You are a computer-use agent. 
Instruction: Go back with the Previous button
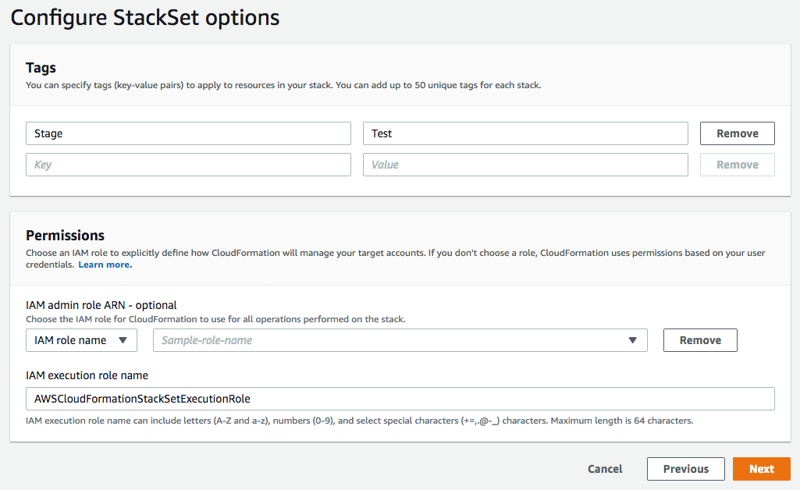point(685,469)
